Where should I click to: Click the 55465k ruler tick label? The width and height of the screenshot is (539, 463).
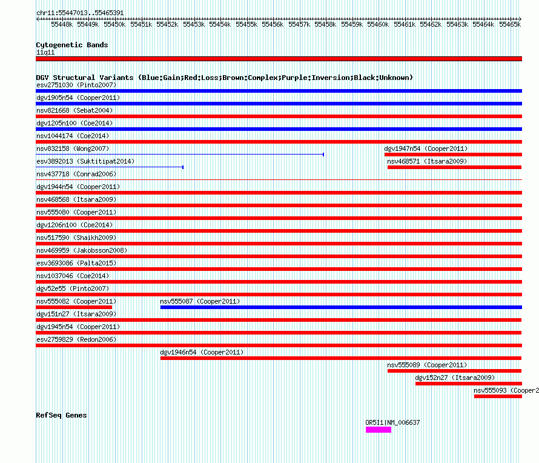510,24
